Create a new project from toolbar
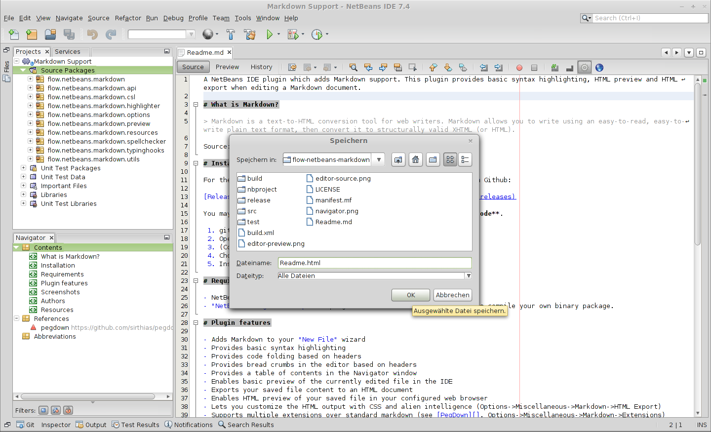 (32, 34)
